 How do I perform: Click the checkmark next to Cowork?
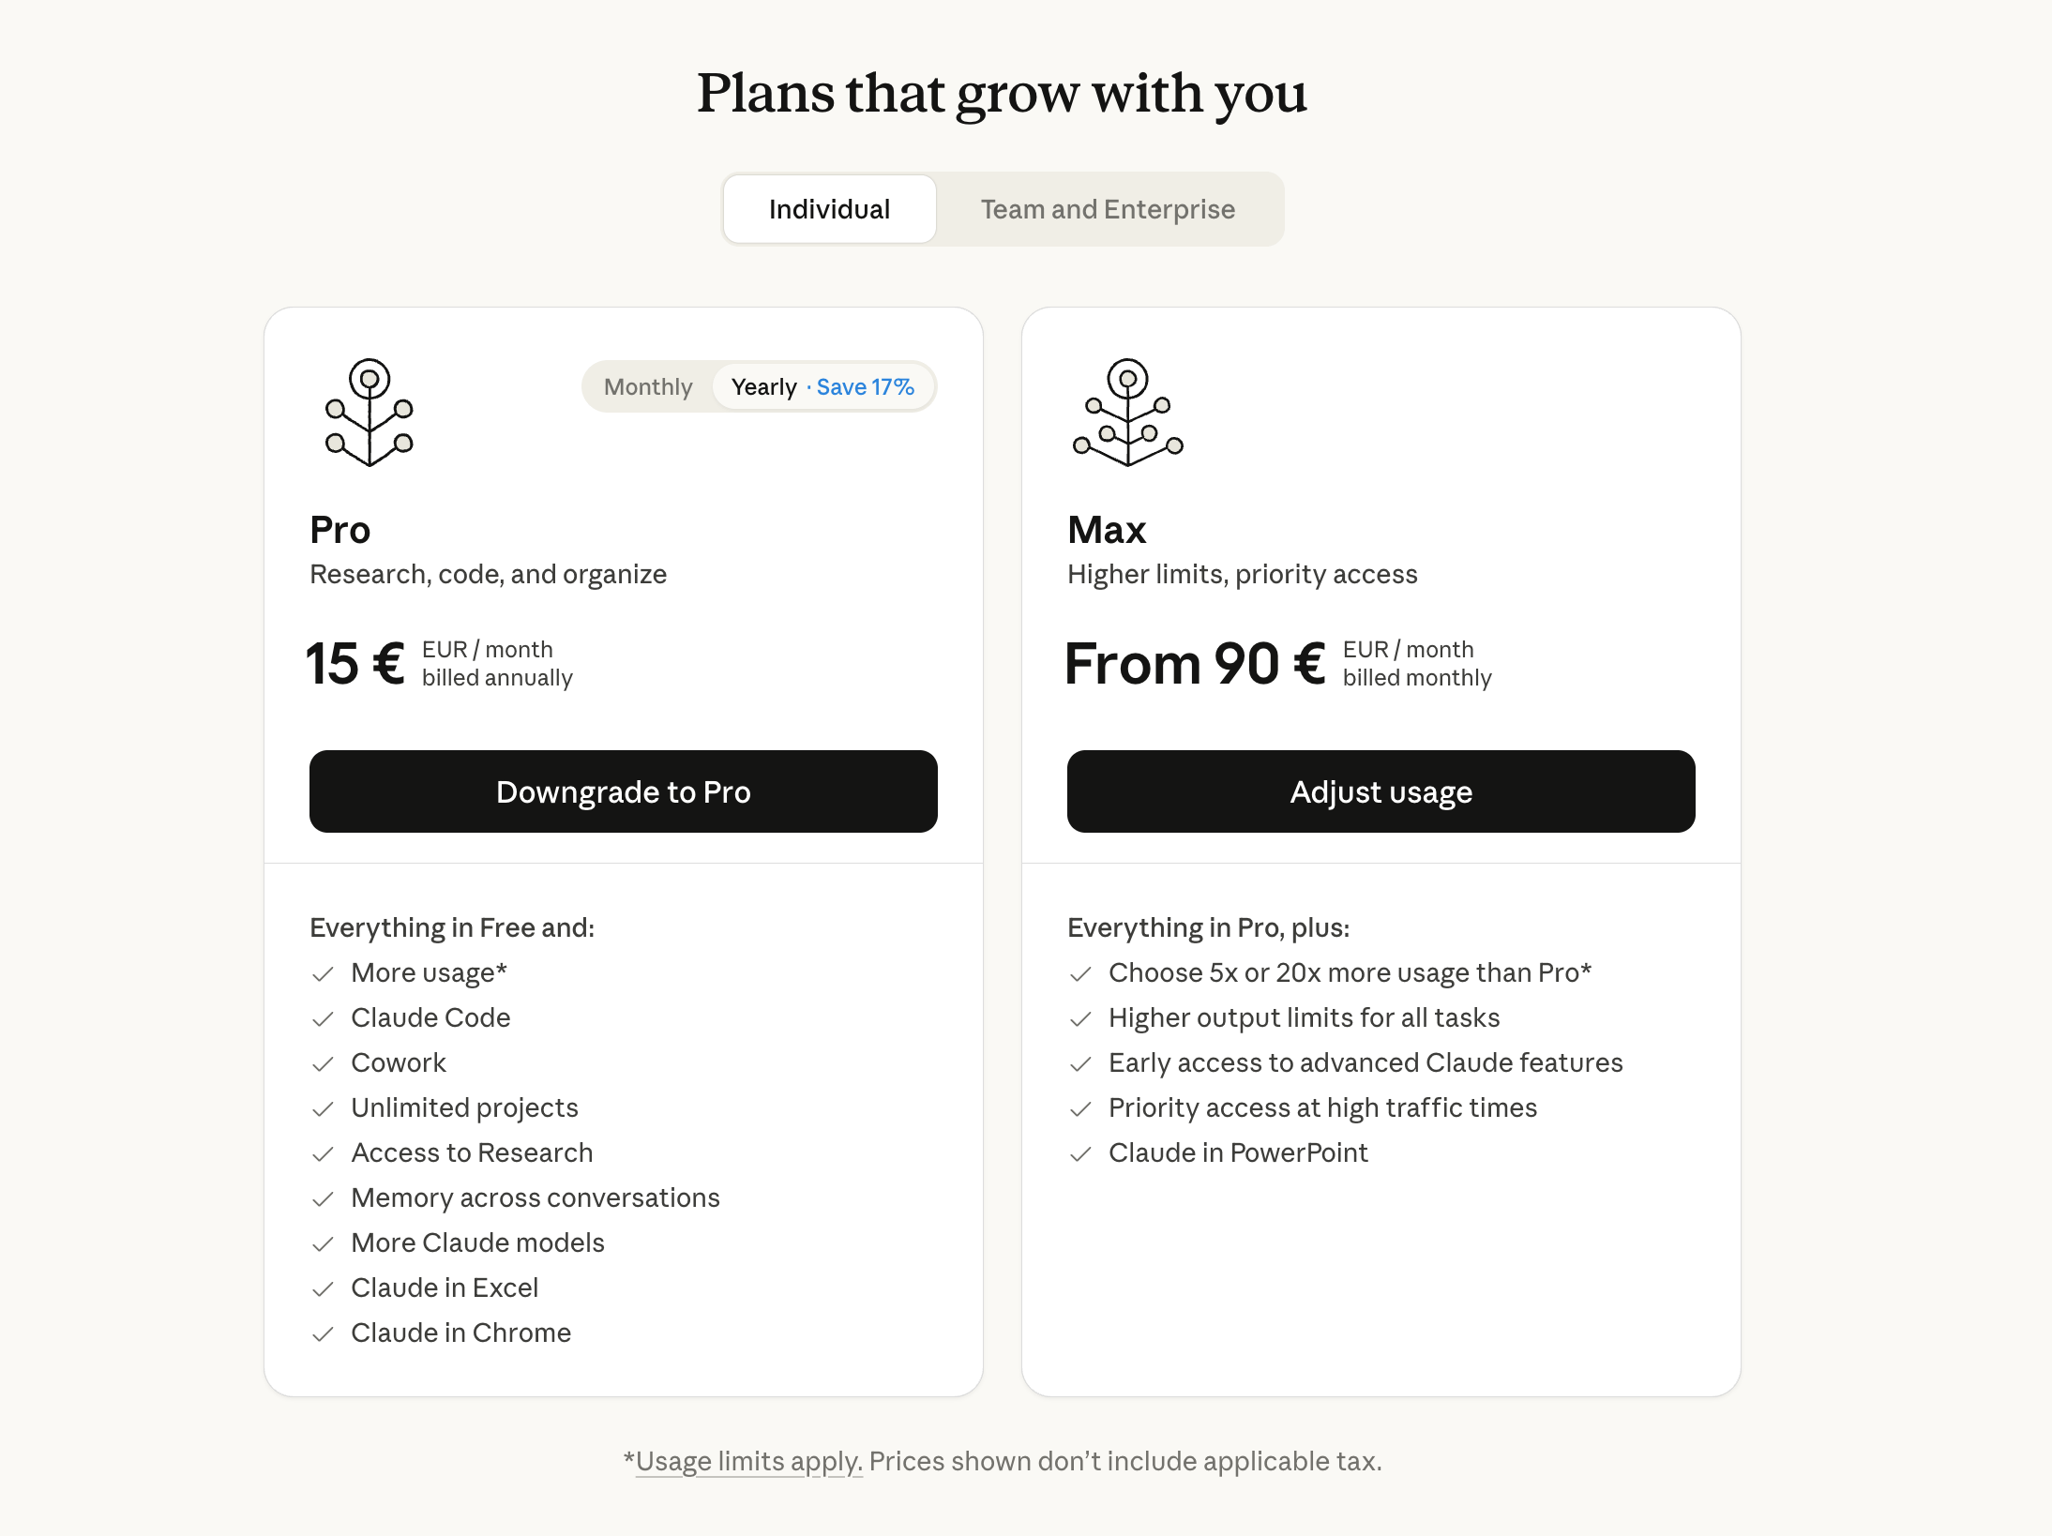coord(323,1064)
